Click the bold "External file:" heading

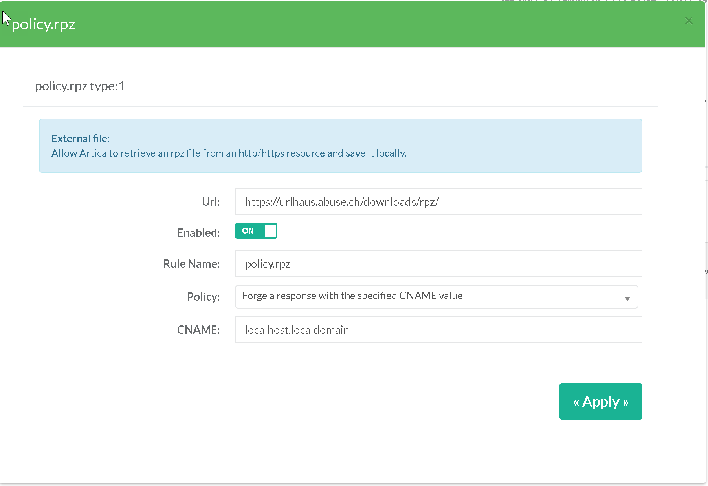pyautogui.click(x=81, y=139)
